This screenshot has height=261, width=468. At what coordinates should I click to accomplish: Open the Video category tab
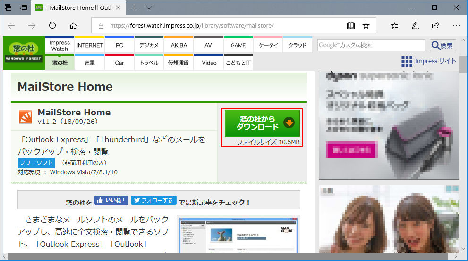pyautogui.click(x=208, y=63)
